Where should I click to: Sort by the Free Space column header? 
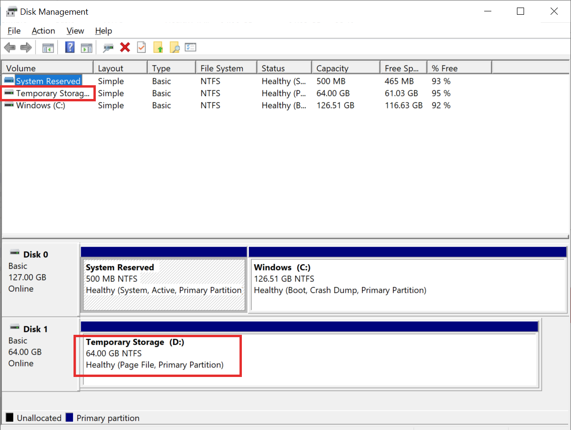point(404,68)
